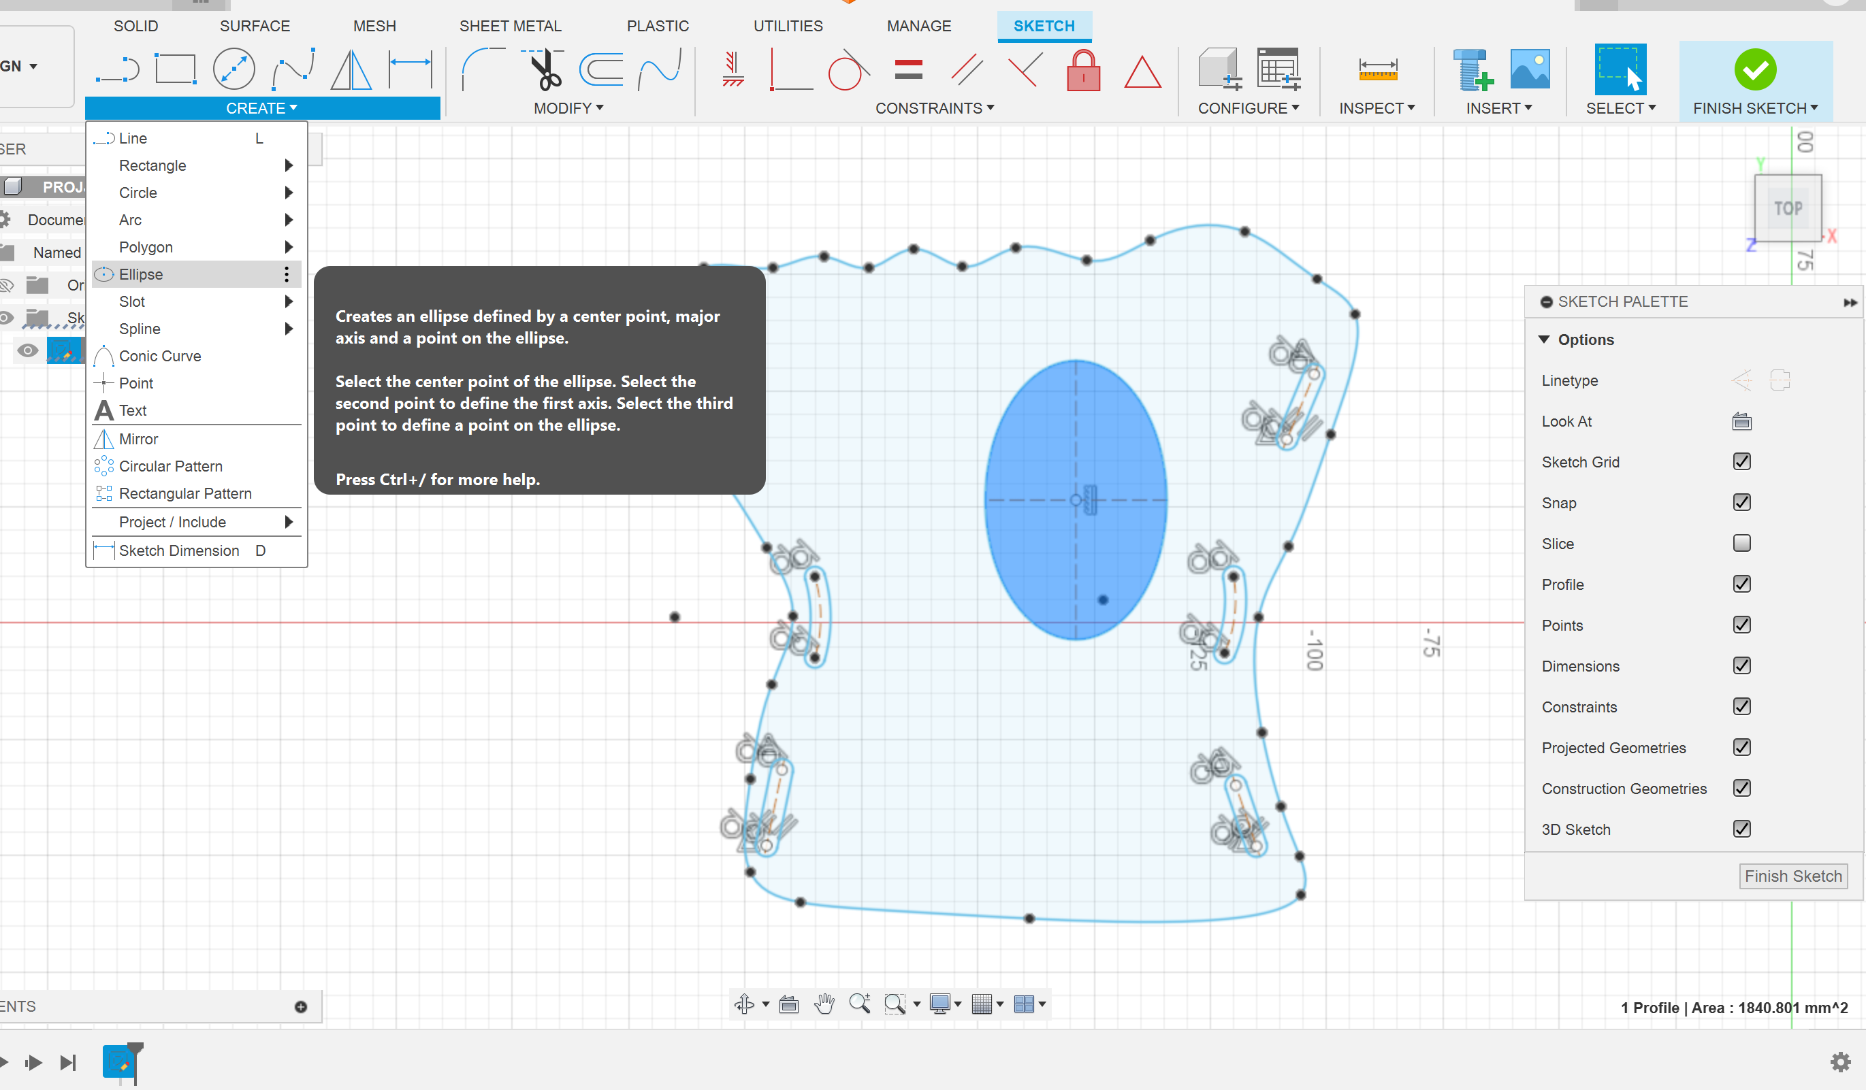
Task: Enable the Slice option in Sketch Palette
Action: (1743, 544)
